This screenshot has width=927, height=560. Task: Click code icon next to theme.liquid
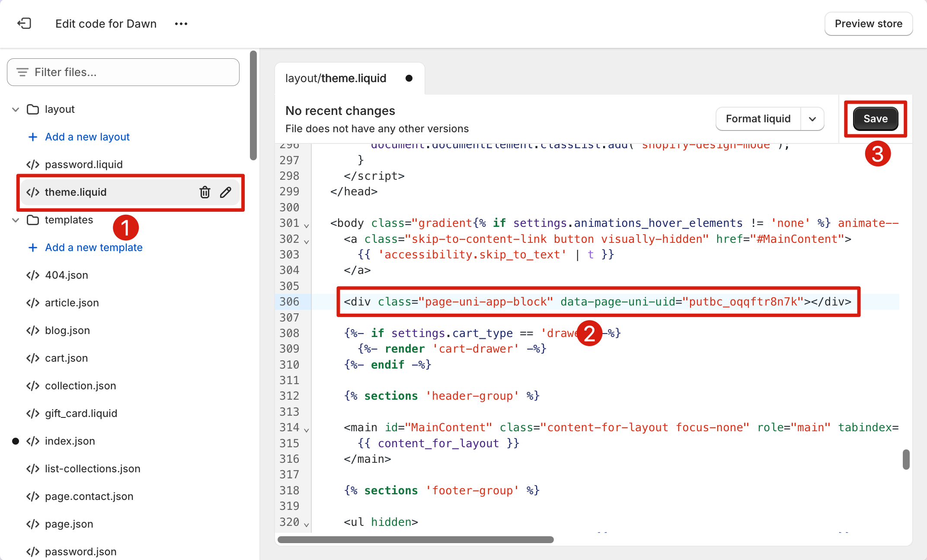[x=33, y=192]
